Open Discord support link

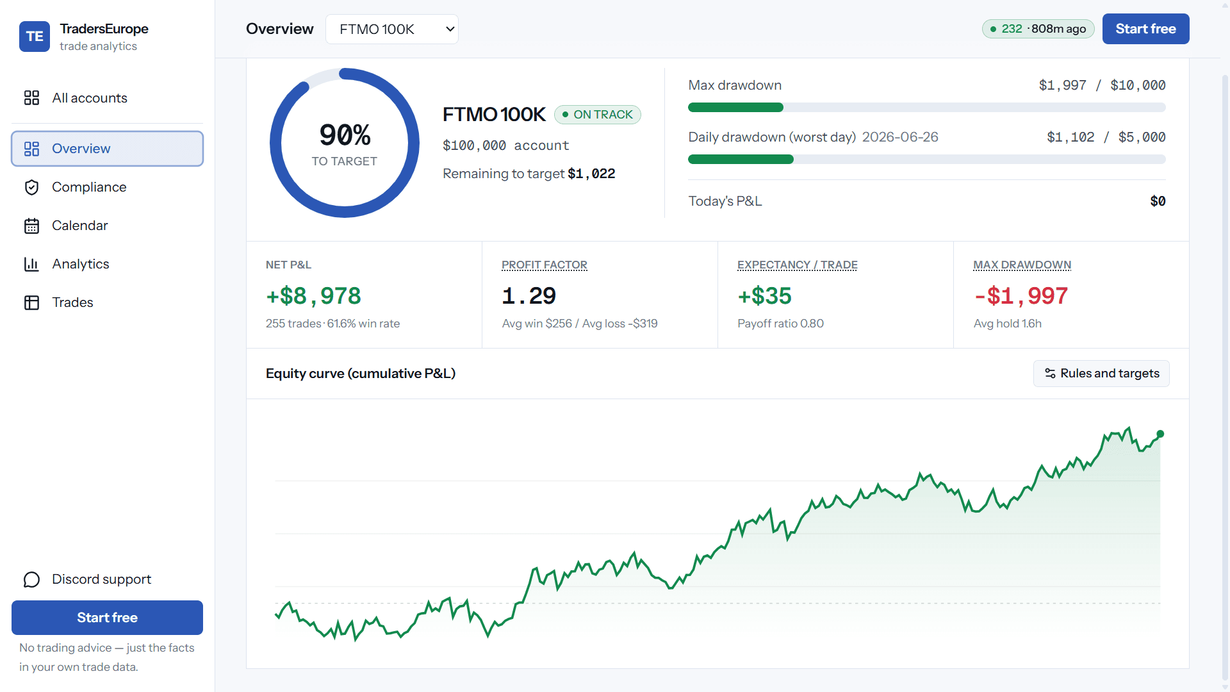107,579
